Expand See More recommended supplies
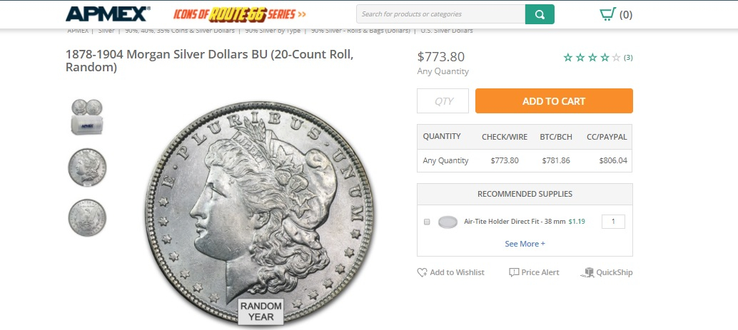Screen dimensions: 738x330 click(x=525, y=244)
